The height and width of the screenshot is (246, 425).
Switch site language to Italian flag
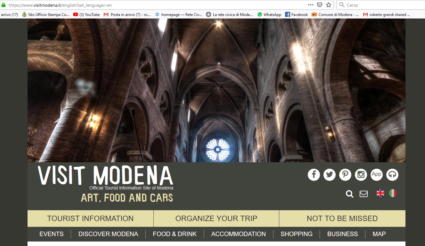point(393,193)
